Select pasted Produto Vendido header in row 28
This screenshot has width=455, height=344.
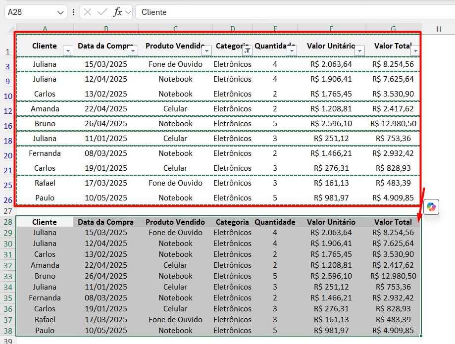click(x=175, y=222)
